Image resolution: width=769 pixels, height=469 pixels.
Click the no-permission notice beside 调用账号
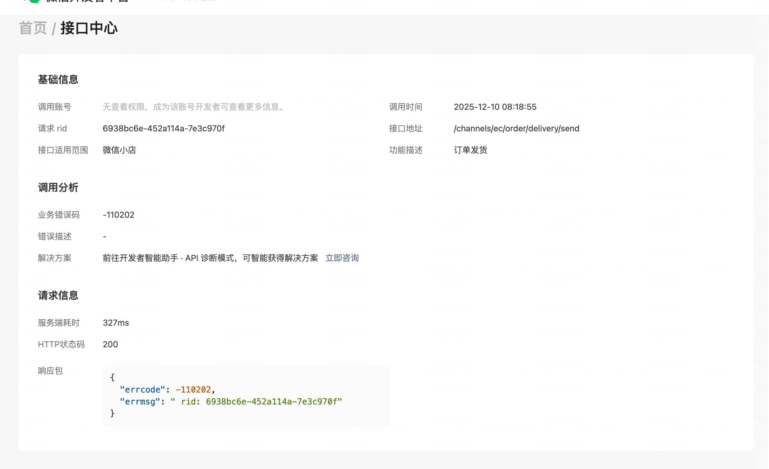pos(195,107)
